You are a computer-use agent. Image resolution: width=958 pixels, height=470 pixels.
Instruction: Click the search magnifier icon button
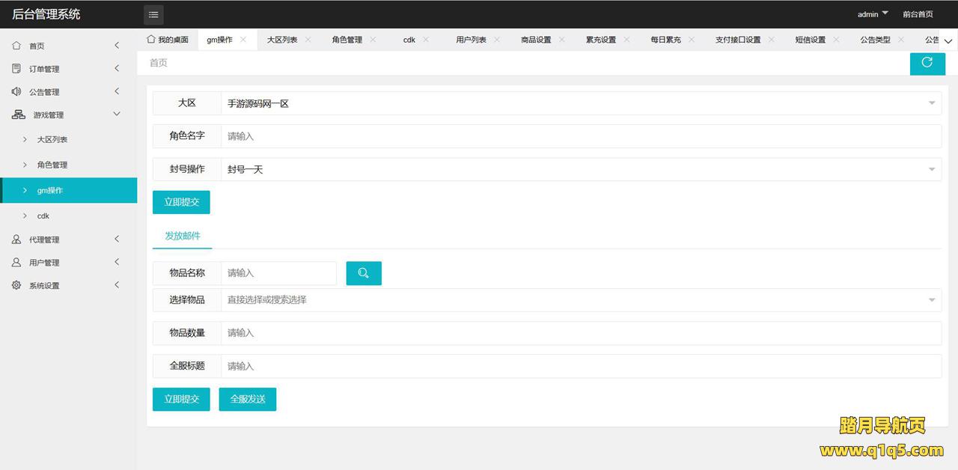click(x=364, y=273)
